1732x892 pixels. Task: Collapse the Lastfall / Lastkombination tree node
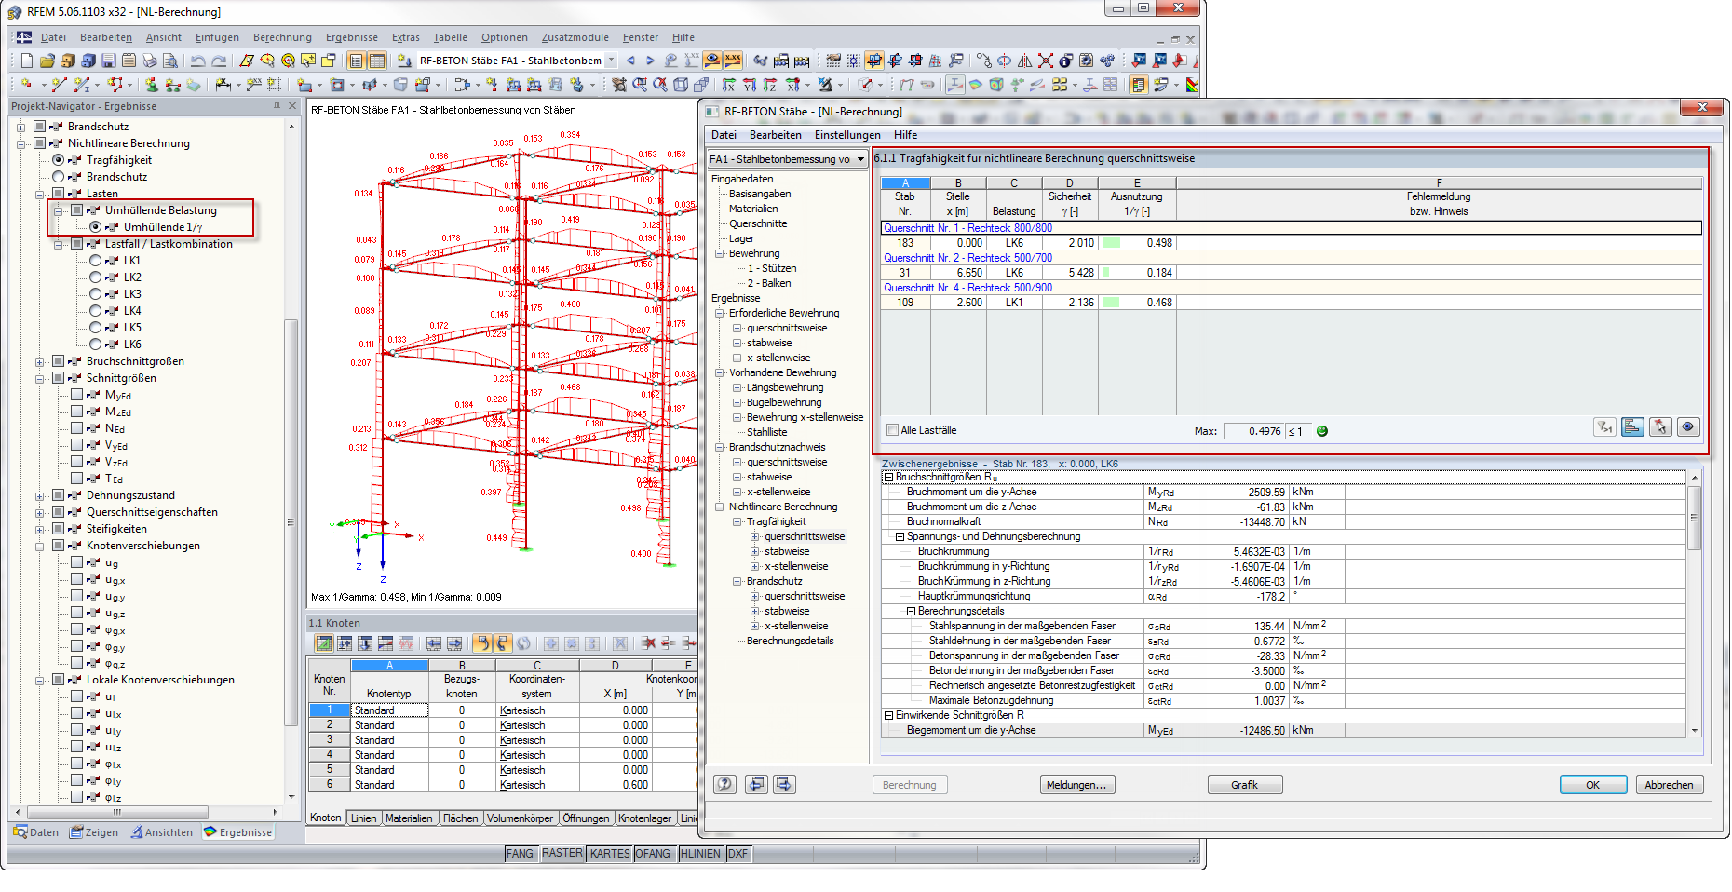click(59, 244)
